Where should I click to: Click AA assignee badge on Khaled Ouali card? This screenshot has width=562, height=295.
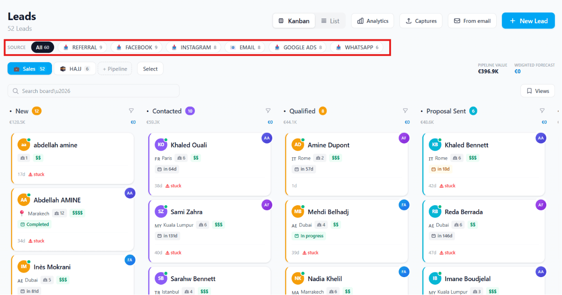pyautogui.click(x=267, y=138)
